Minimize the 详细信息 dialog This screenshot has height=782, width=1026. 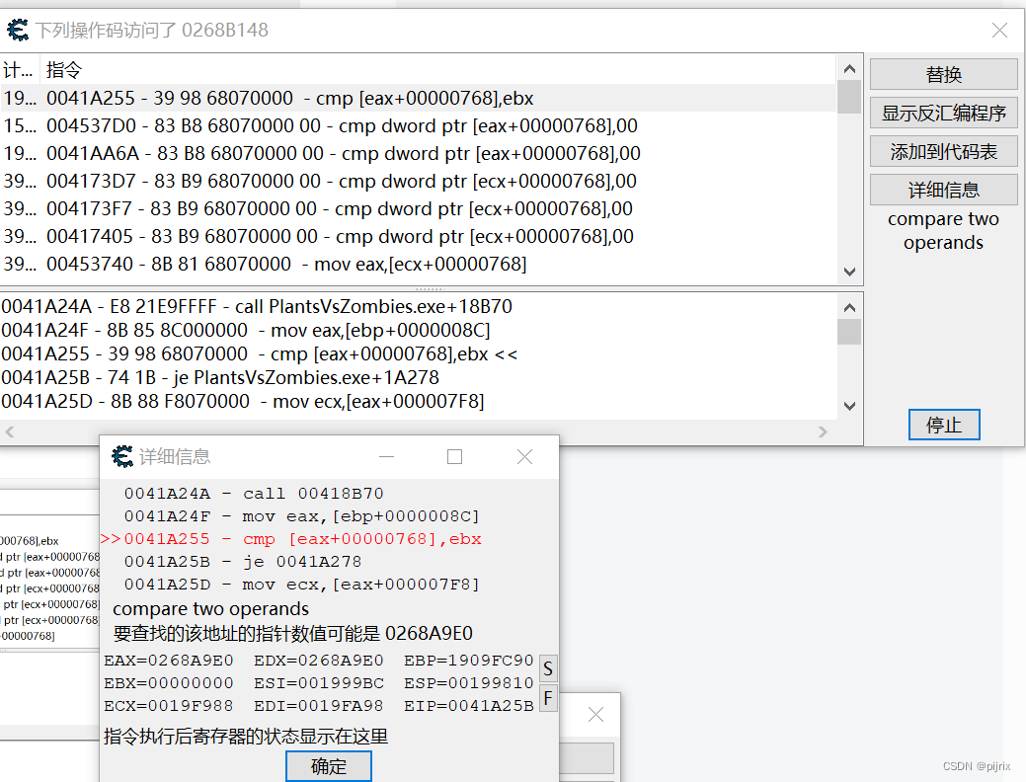(387, 457)
